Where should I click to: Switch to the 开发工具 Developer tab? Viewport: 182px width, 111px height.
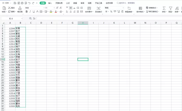pos(98,3)
